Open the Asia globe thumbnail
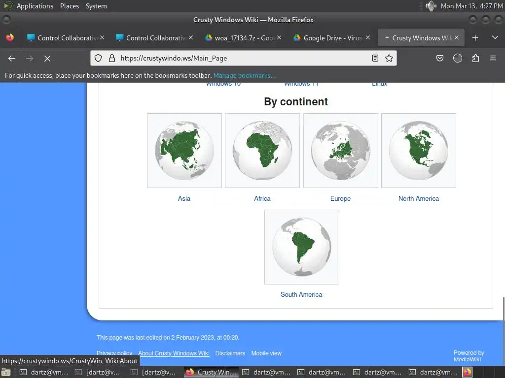This screenshot has width=505, height=378. coord(184,151)
